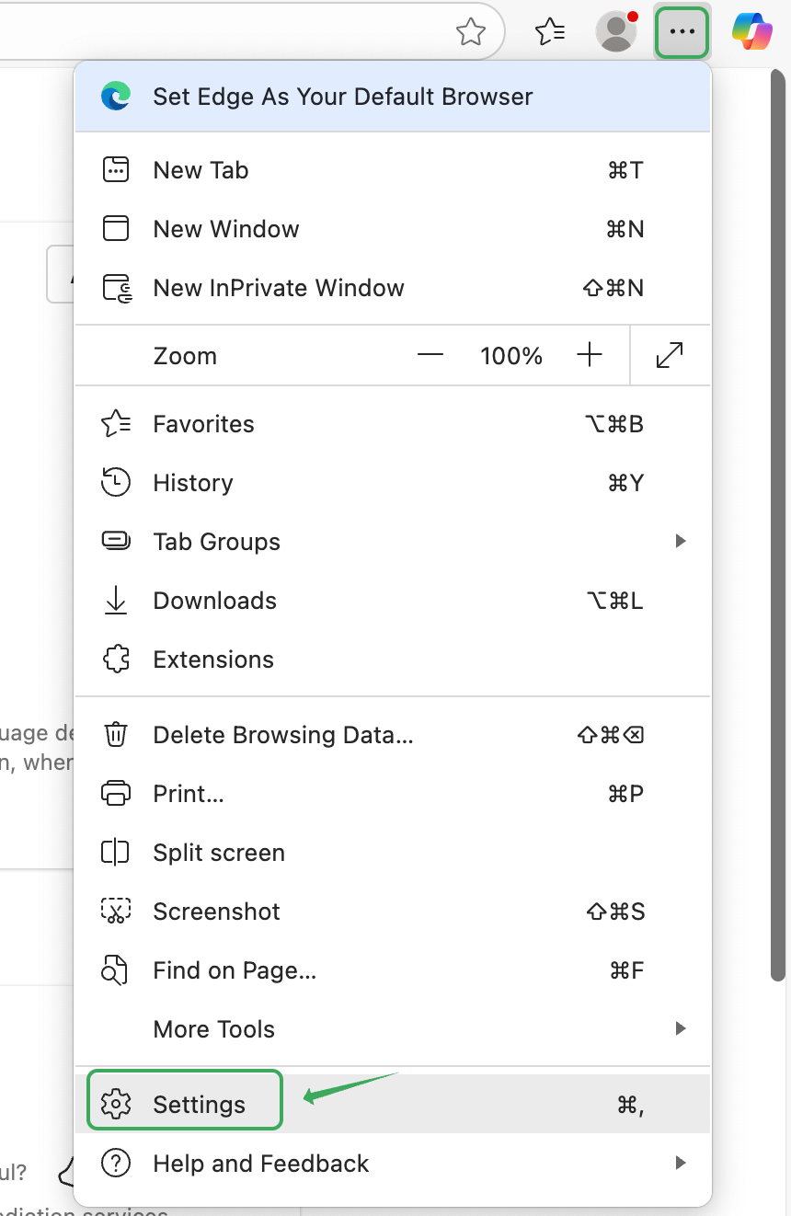The height and width of the screenshot is (1216, 791).
Task: Click the Zoom label in menu
Action: click(x=185, y=356)
